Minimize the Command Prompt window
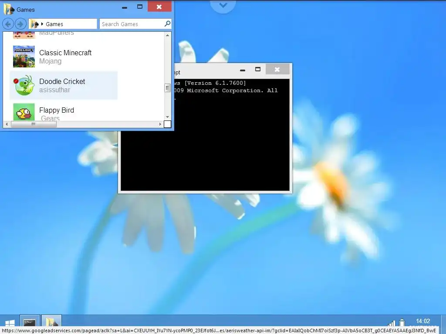The height and width of the screenshot is (334, 446). (243, 70)
